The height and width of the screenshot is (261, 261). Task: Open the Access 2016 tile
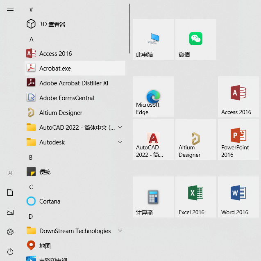click(x=238, y=97)
